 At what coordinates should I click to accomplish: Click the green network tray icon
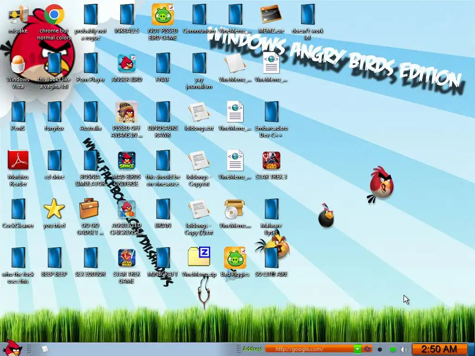coord(392,350)
